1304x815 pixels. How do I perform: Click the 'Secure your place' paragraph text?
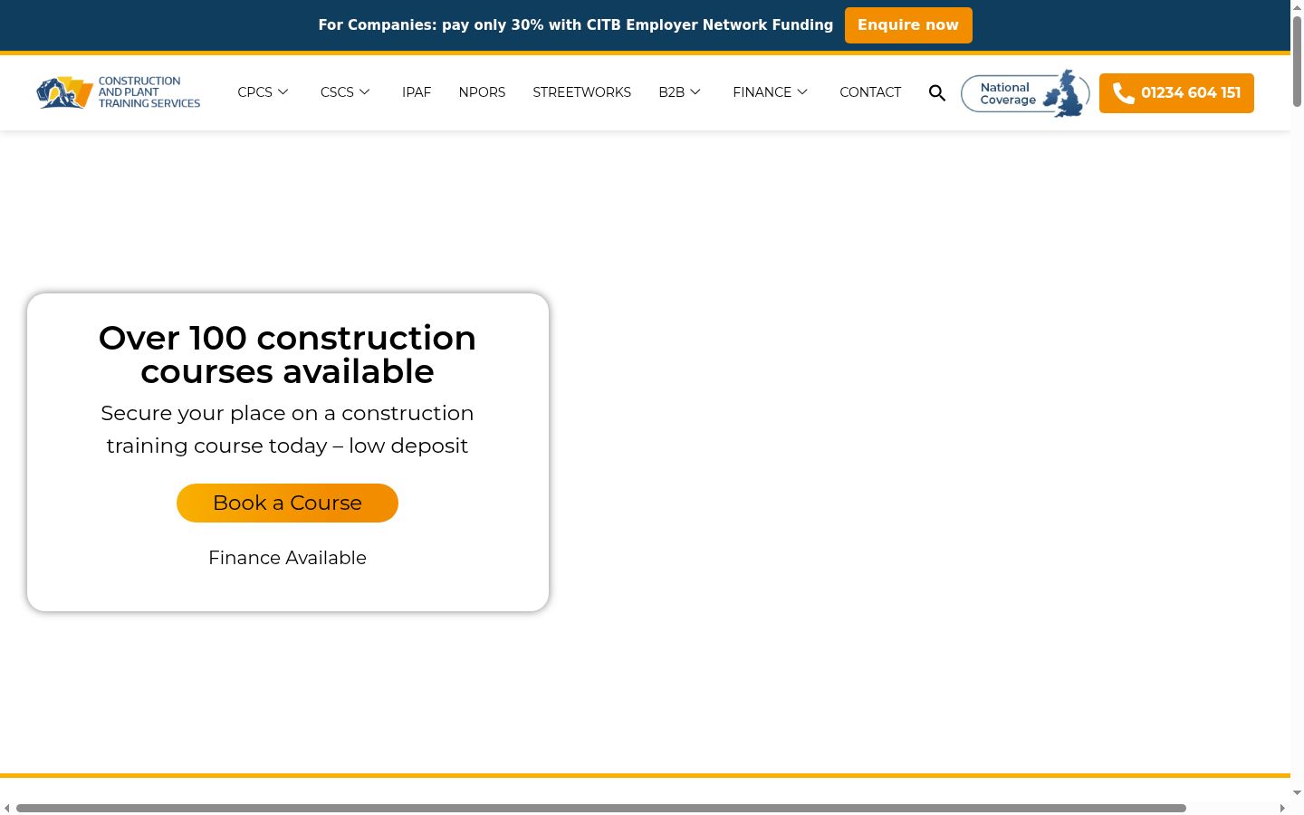coord(287,429)
